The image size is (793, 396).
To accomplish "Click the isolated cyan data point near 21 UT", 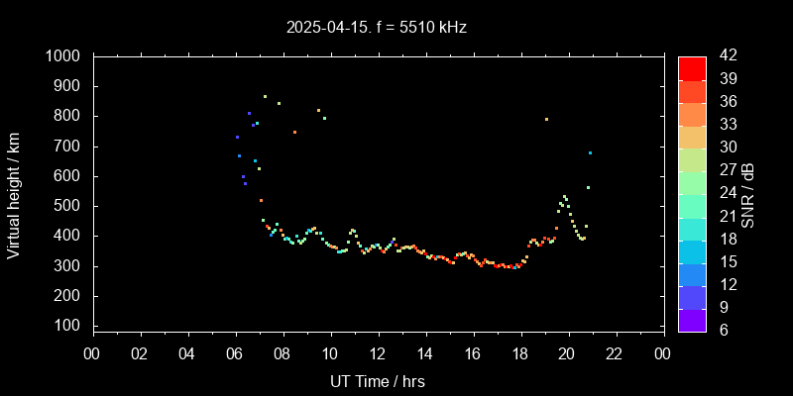I will click(590, 152).
